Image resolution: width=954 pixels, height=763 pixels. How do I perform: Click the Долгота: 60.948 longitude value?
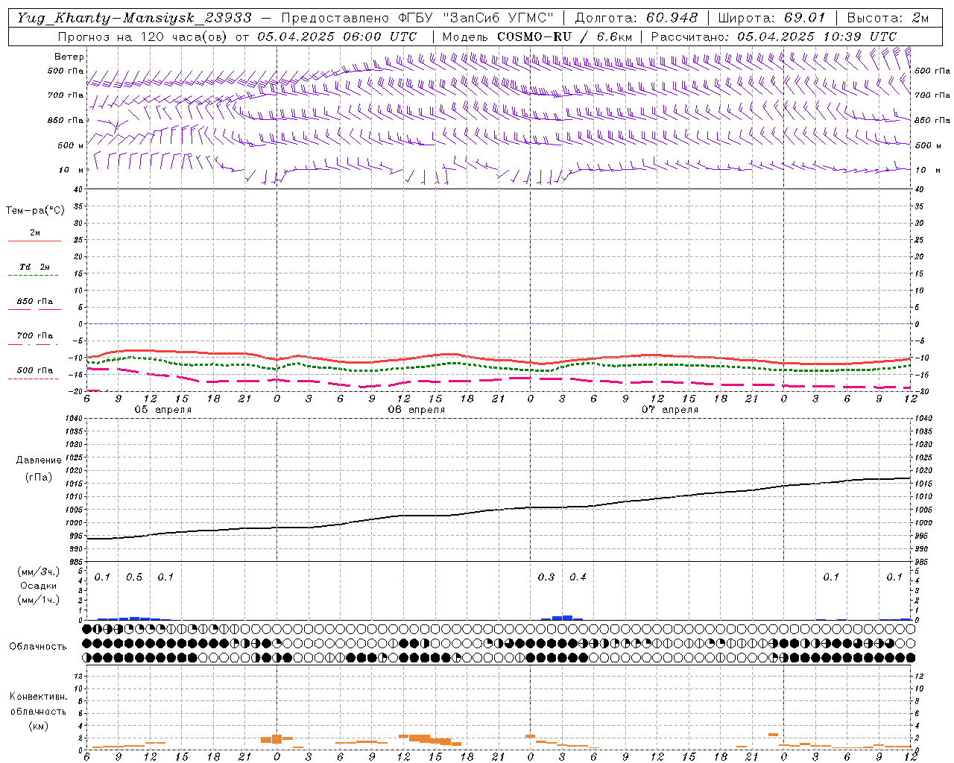[x=636, y=18]
